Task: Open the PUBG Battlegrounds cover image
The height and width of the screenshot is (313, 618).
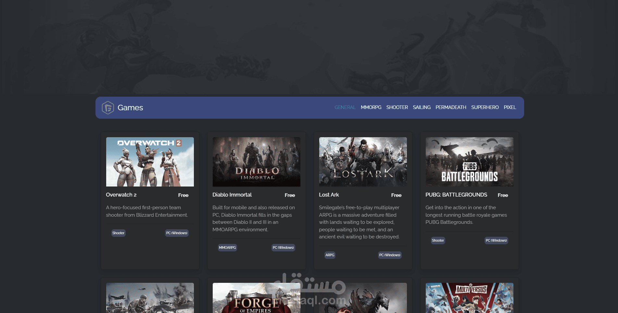Action: (x=470, y=162)
